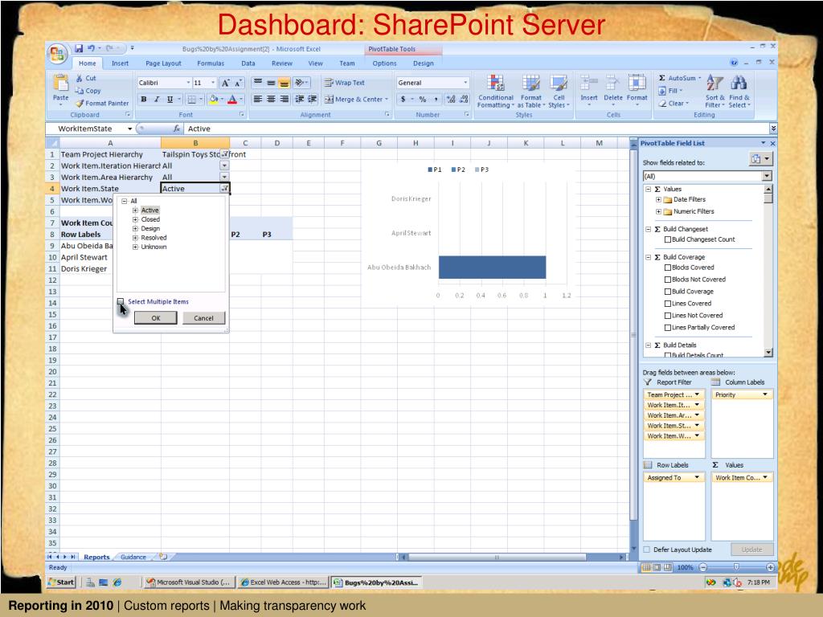Open the Team ribbon tab

347,63
